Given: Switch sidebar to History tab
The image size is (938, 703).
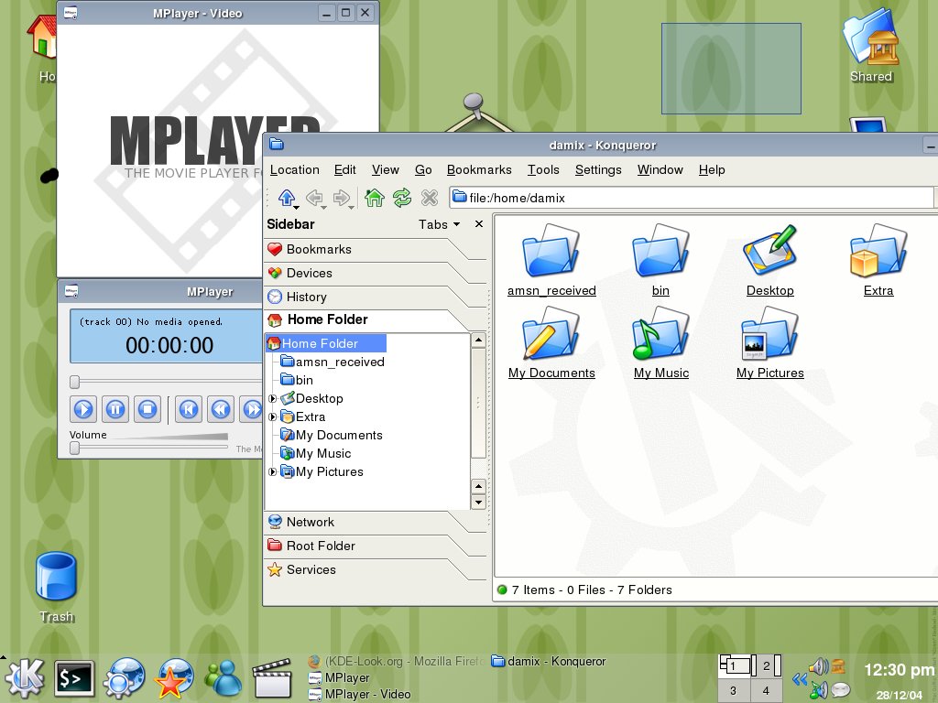Looking at the screenshot, I should pos(365,297).
